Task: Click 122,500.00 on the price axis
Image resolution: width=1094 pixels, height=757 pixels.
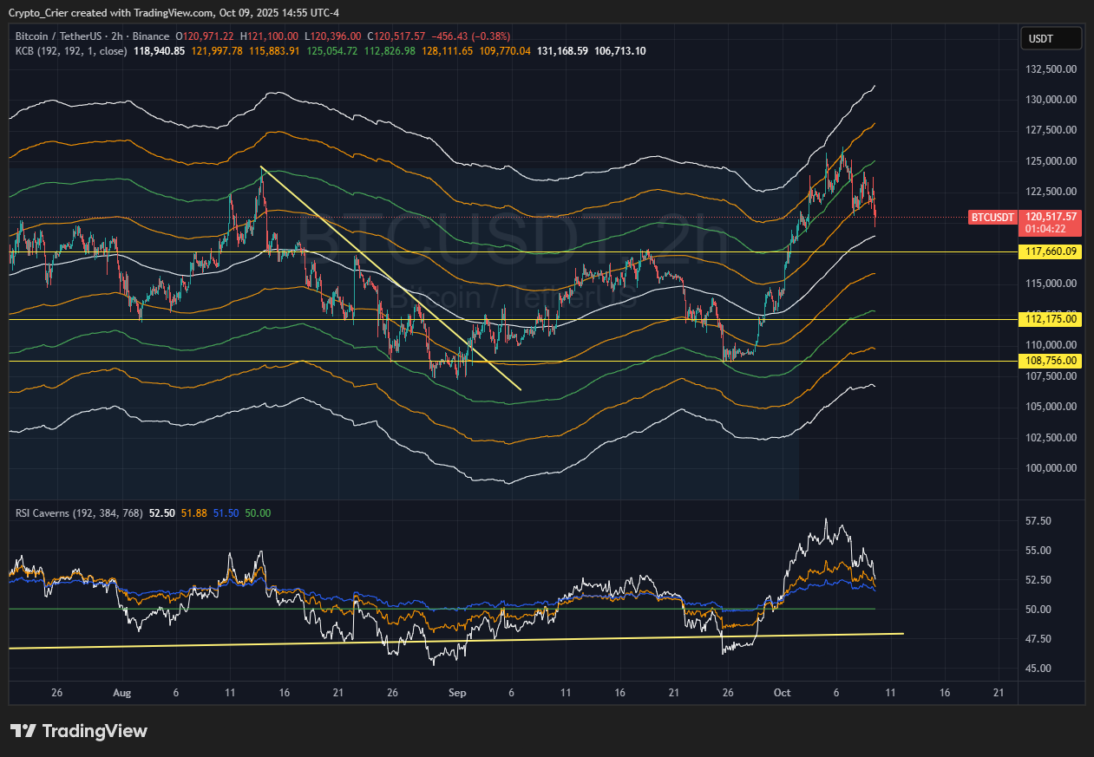Action: click(x=1051, y=192)
